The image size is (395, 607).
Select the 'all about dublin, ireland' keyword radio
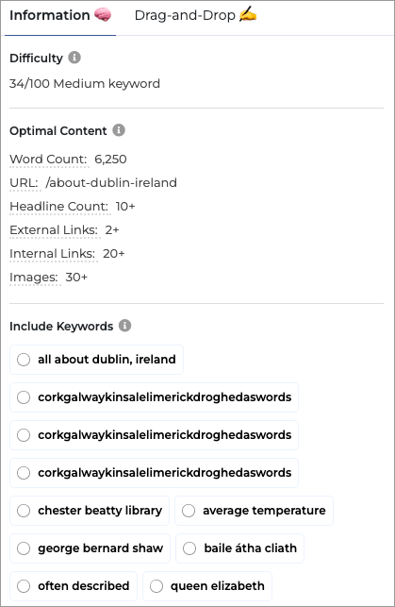tap(24, 360)
